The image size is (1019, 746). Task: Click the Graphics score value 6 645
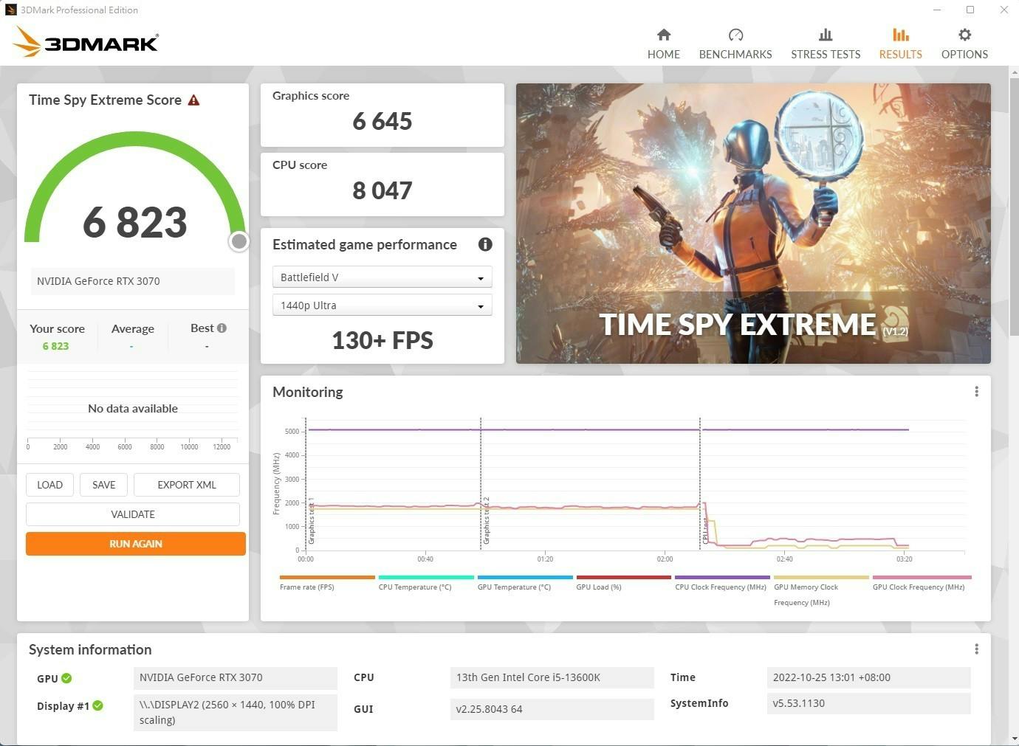(x=382, y=121)
